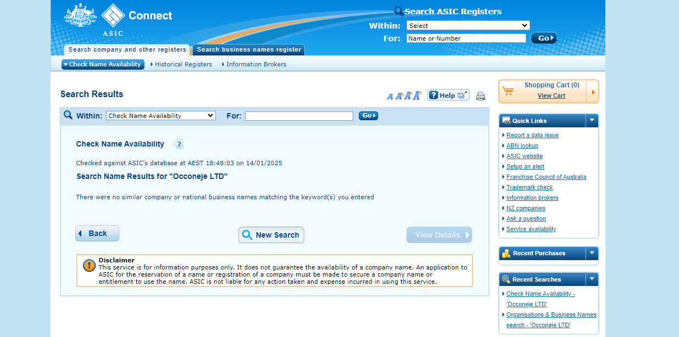Collapse the Quick Links panel

click(x=592, y=120)
